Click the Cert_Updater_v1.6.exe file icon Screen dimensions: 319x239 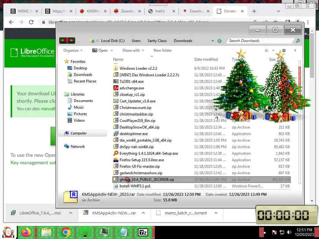tap(116, 101)
